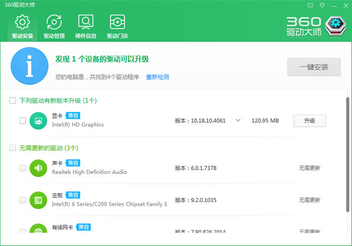This screenshot has width=352, height=246.
Task: Expand the version 10.18.10.4061 dropdown arrow
Action: [238, 121]
